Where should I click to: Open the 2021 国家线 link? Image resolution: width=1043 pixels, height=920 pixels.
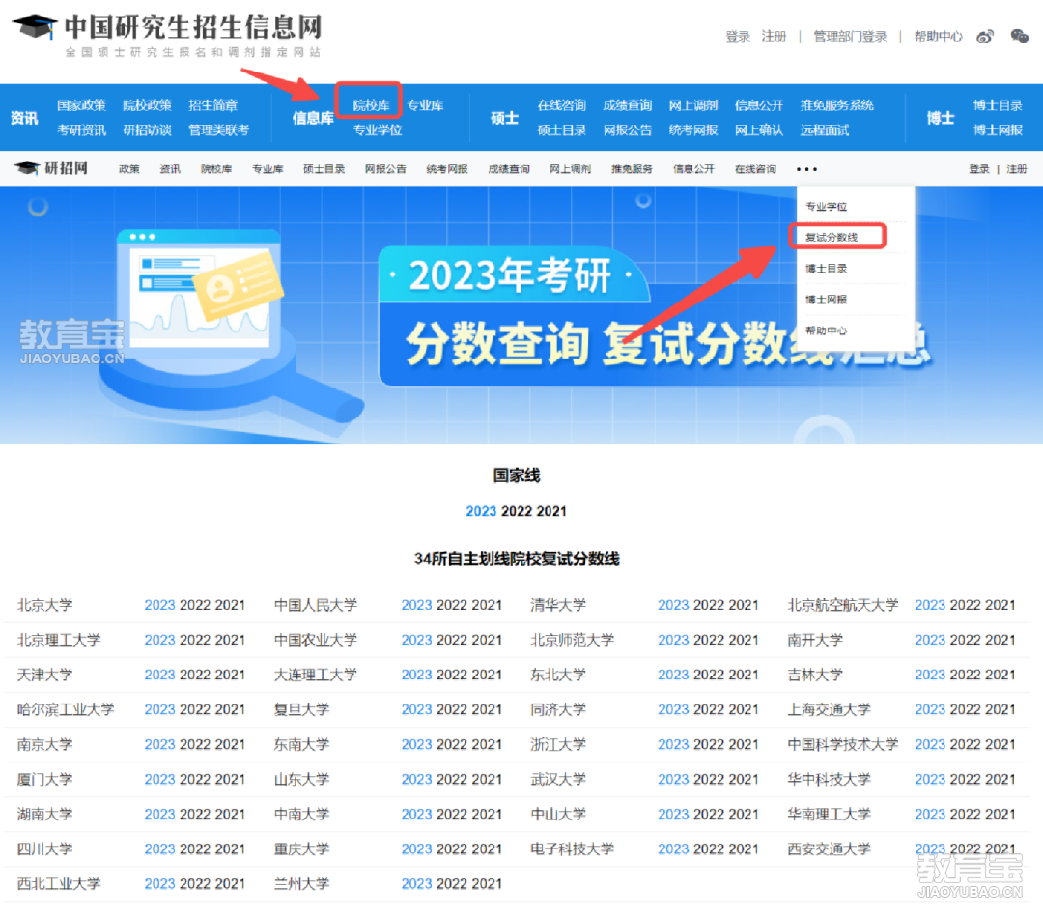point(551,511)
